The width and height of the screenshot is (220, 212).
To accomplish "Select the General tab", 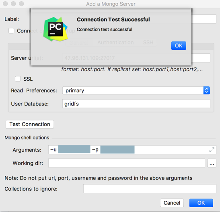I will click(x=79, y=43).
